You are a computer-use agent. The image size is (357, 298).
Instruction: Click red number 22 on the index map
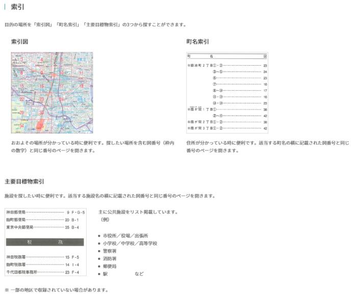click(x=22, y=99)
